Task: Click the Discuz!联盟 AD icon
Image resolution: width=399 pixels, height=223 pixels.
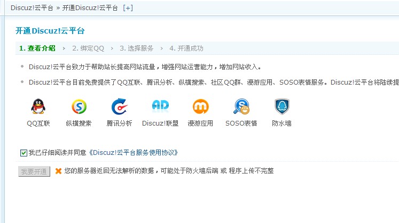Action: (160, 105)
